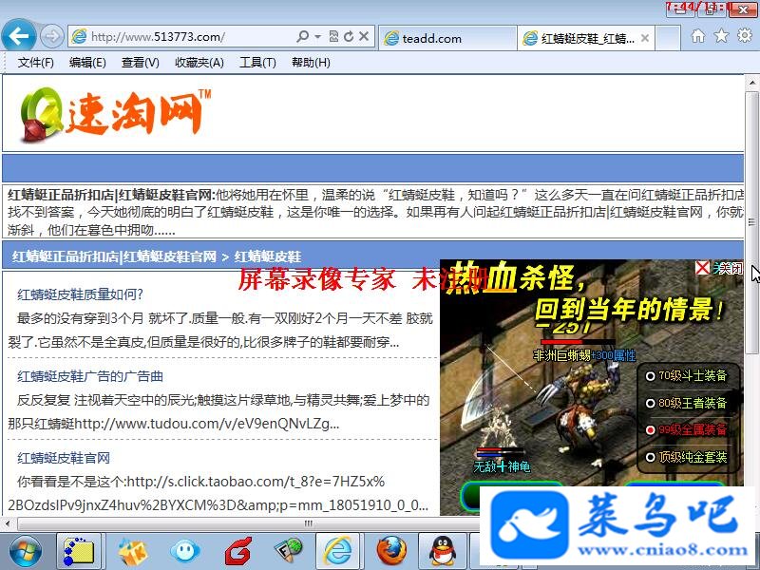
Task: Stop loading with the X icon in address bar
Action: click(x=364, y=36)
